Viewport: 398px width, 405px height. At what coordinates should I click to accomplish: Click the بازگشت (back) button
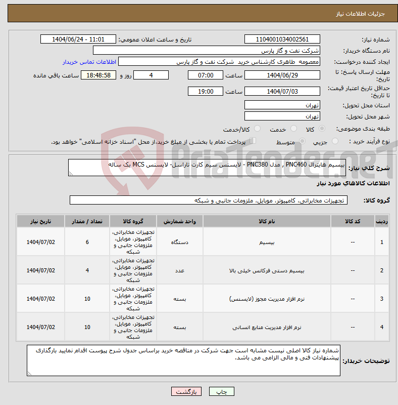coord(186,391)
